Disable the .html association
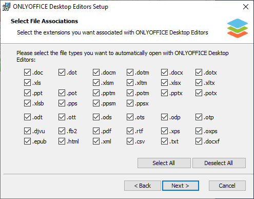The width and height of the screenshot is (254, 199). (62, 141)
